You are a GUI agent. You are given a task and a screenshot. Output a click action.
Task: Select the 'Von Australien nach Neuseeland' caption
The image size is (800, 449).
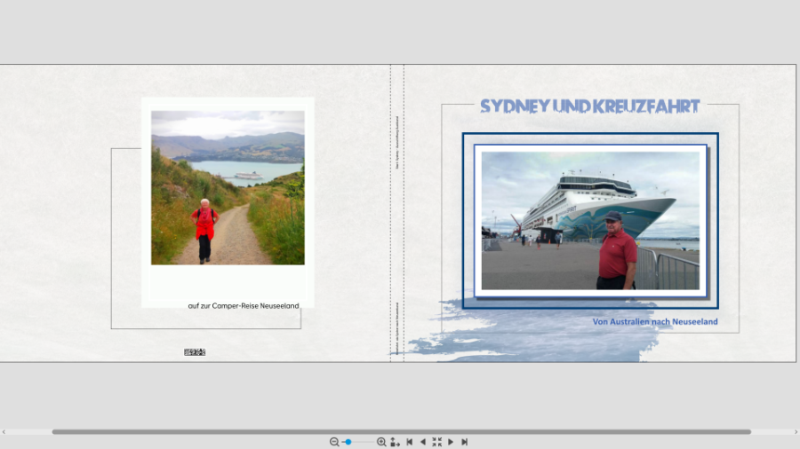[654, 321]
